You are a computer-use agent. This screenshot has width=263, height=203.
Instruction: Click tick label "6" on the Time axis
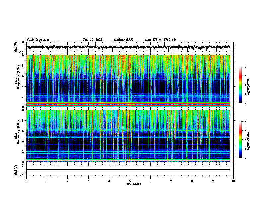151,181
